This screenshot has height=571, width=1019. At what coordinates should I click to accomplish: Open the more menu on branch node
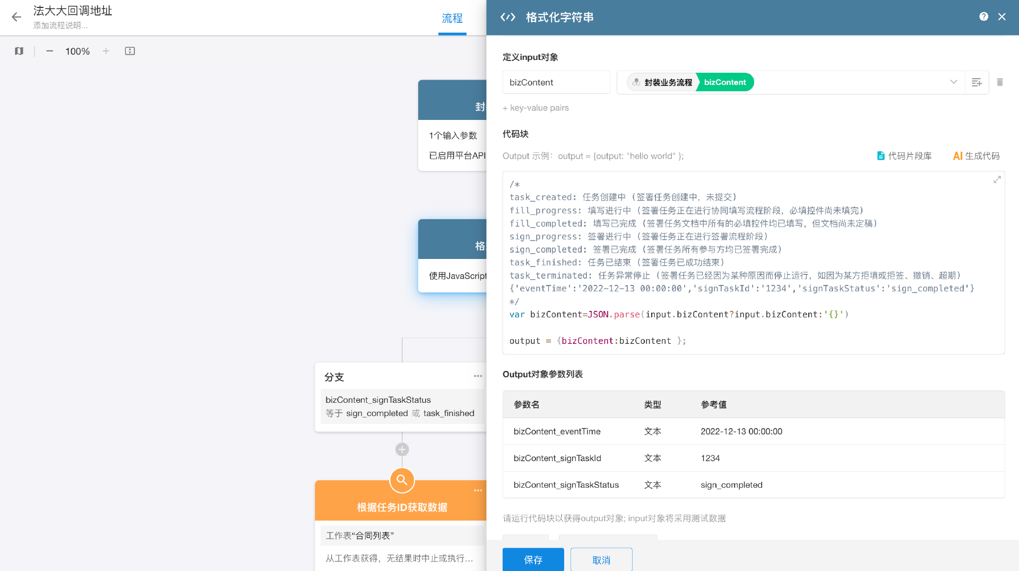coord(478,376)
